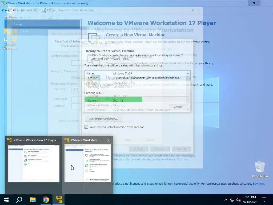Select the VMware Workstation desktop shortcut

(10, 40)
